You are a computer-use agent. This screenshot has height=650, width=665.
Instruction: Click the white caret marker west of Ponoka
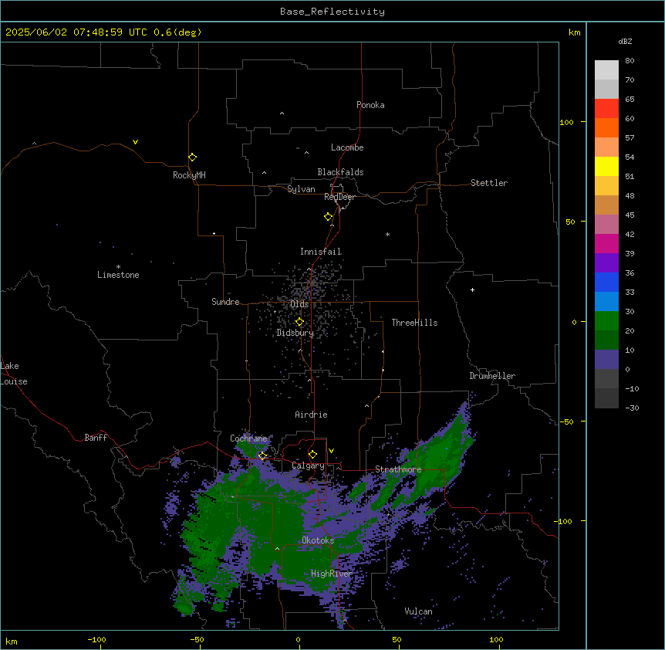(x=282, y=113)
